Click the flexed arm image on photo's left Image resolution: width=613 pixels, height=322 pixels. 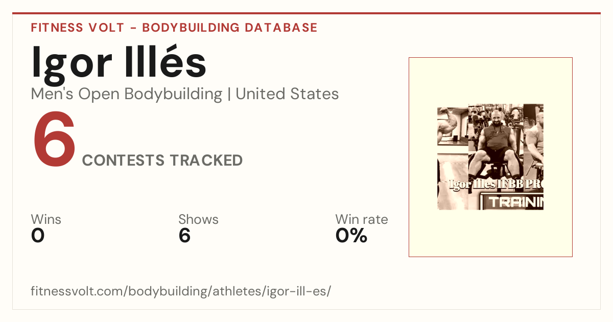[x=452, y=128]
